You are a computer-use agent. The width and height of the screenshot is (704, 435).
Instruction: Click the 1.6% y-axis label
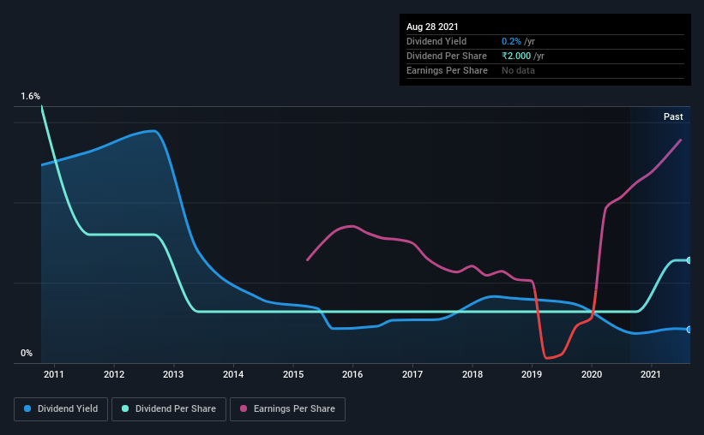30,97
